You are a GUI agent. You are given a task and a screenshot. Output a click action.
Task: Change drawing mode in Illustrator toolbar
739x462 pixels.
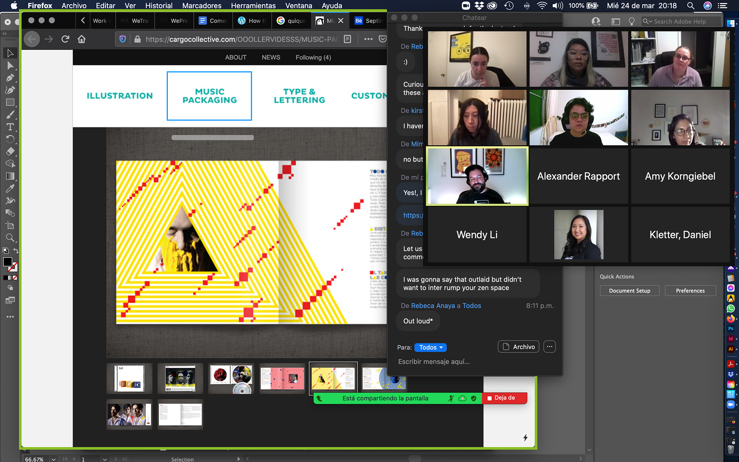pos(10,288)
